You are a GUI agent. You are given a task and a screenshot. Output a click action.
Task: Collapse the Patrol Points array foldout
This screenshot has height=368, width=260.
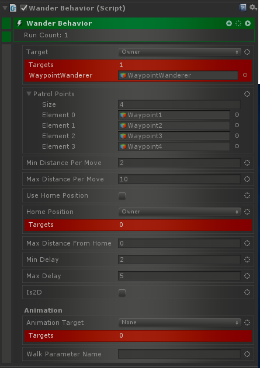tap(29, 94)
